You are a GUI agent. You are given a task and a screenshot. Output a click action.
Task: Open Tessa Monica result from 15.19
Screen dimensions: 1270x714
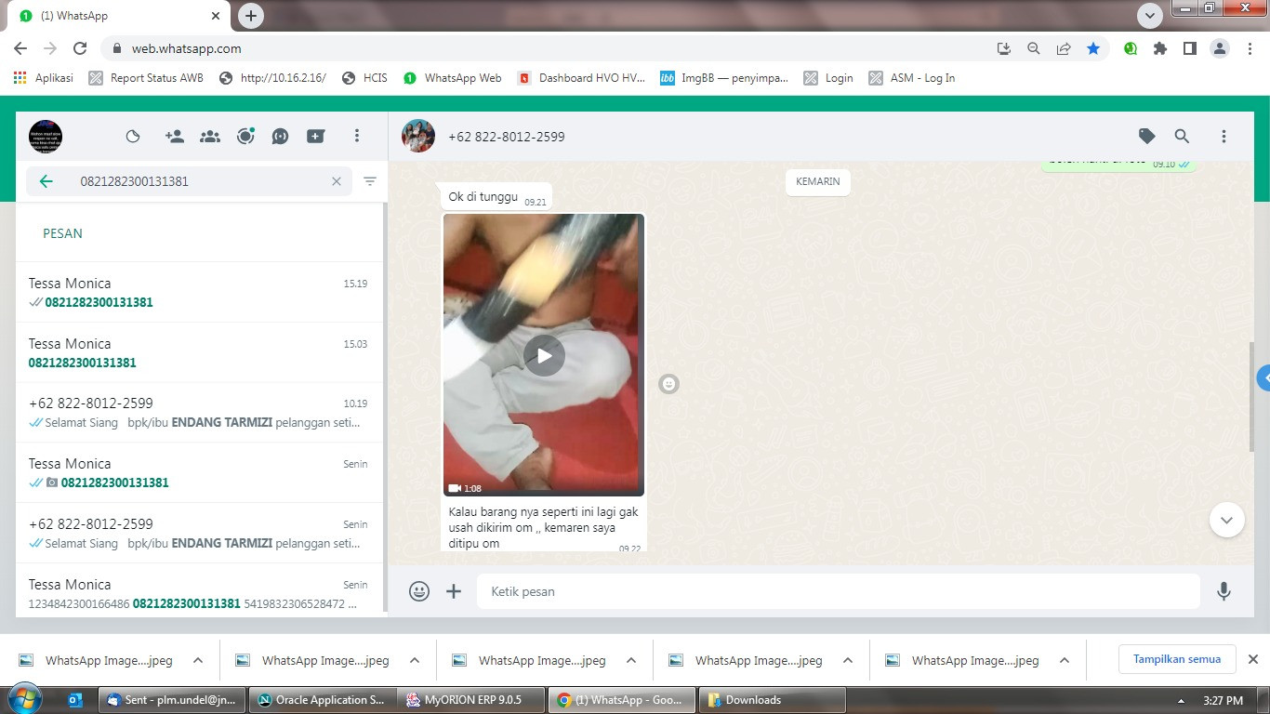tap(199, 292)
